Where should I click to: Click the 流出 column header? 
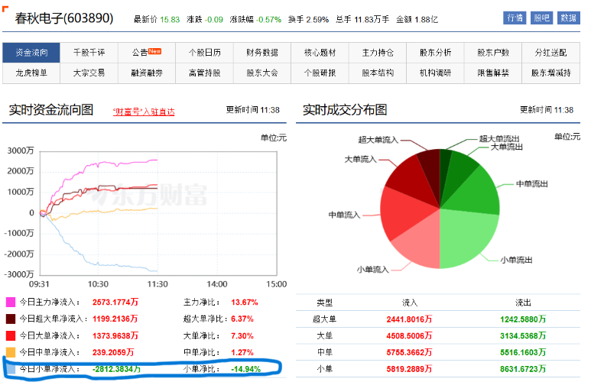(523, 303)
